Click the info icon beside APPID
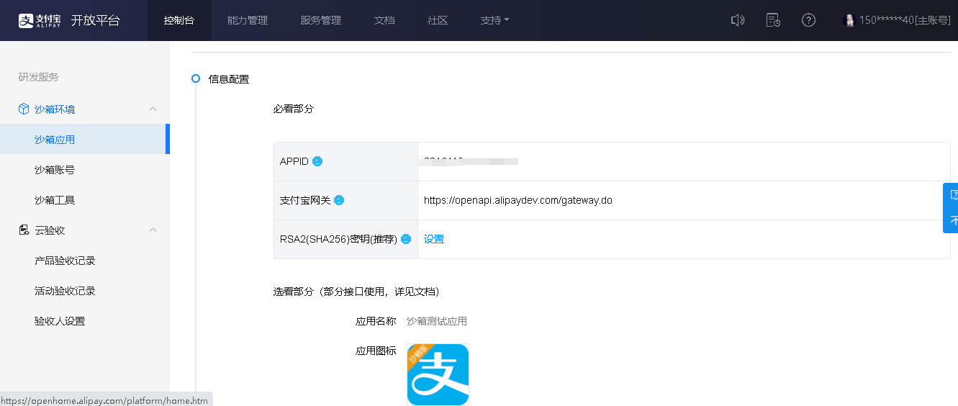 coord(317,161)
